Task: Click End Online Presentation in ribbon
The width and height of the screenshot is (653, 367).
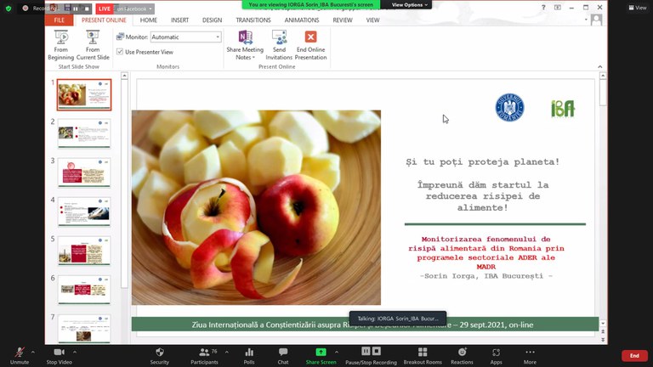Action: point(310,45)
